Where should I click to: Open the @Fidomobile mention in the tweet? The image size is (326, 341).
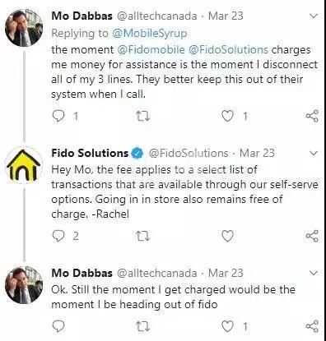point(151,50)
